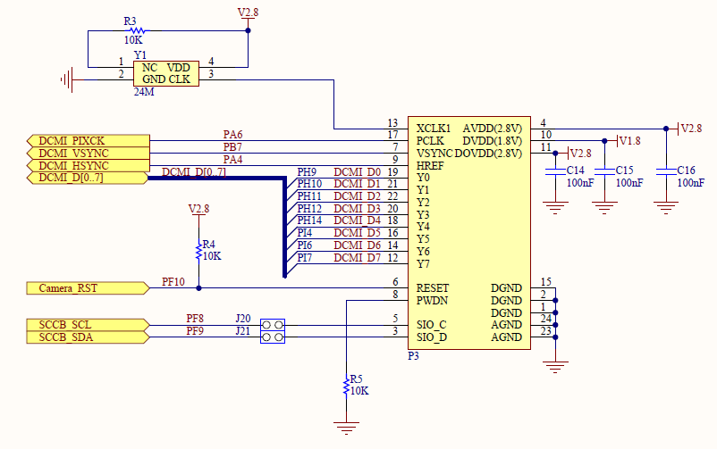This screenshot has height=449, width=717.
Task: Click the AVDD(2.8V) pin label
Action: (x=492, y=129)
